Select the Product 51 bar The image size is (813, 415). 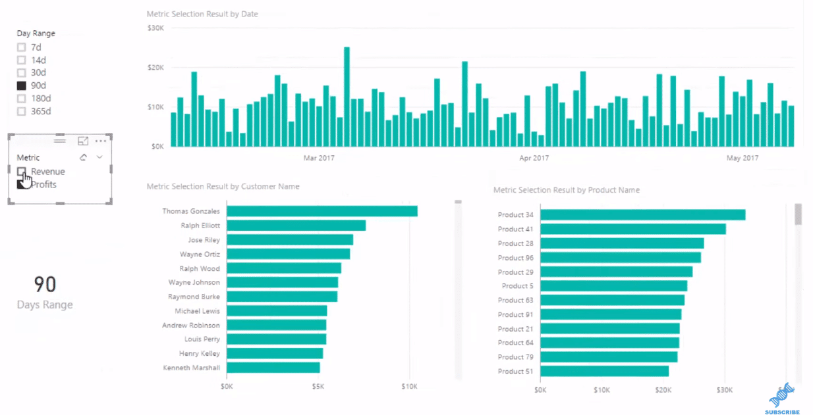pos(605,371)
